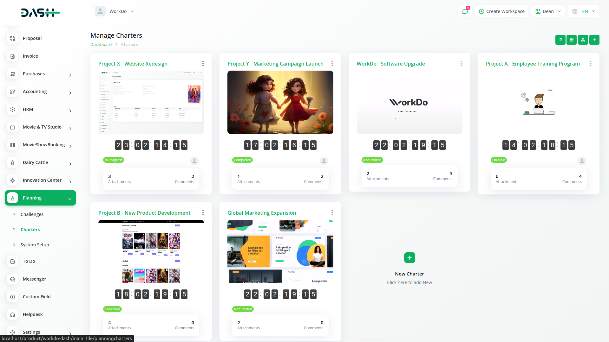Switch to grid view icon
The height and width of the screenshot is (342, 609).
tap(572, 40)
